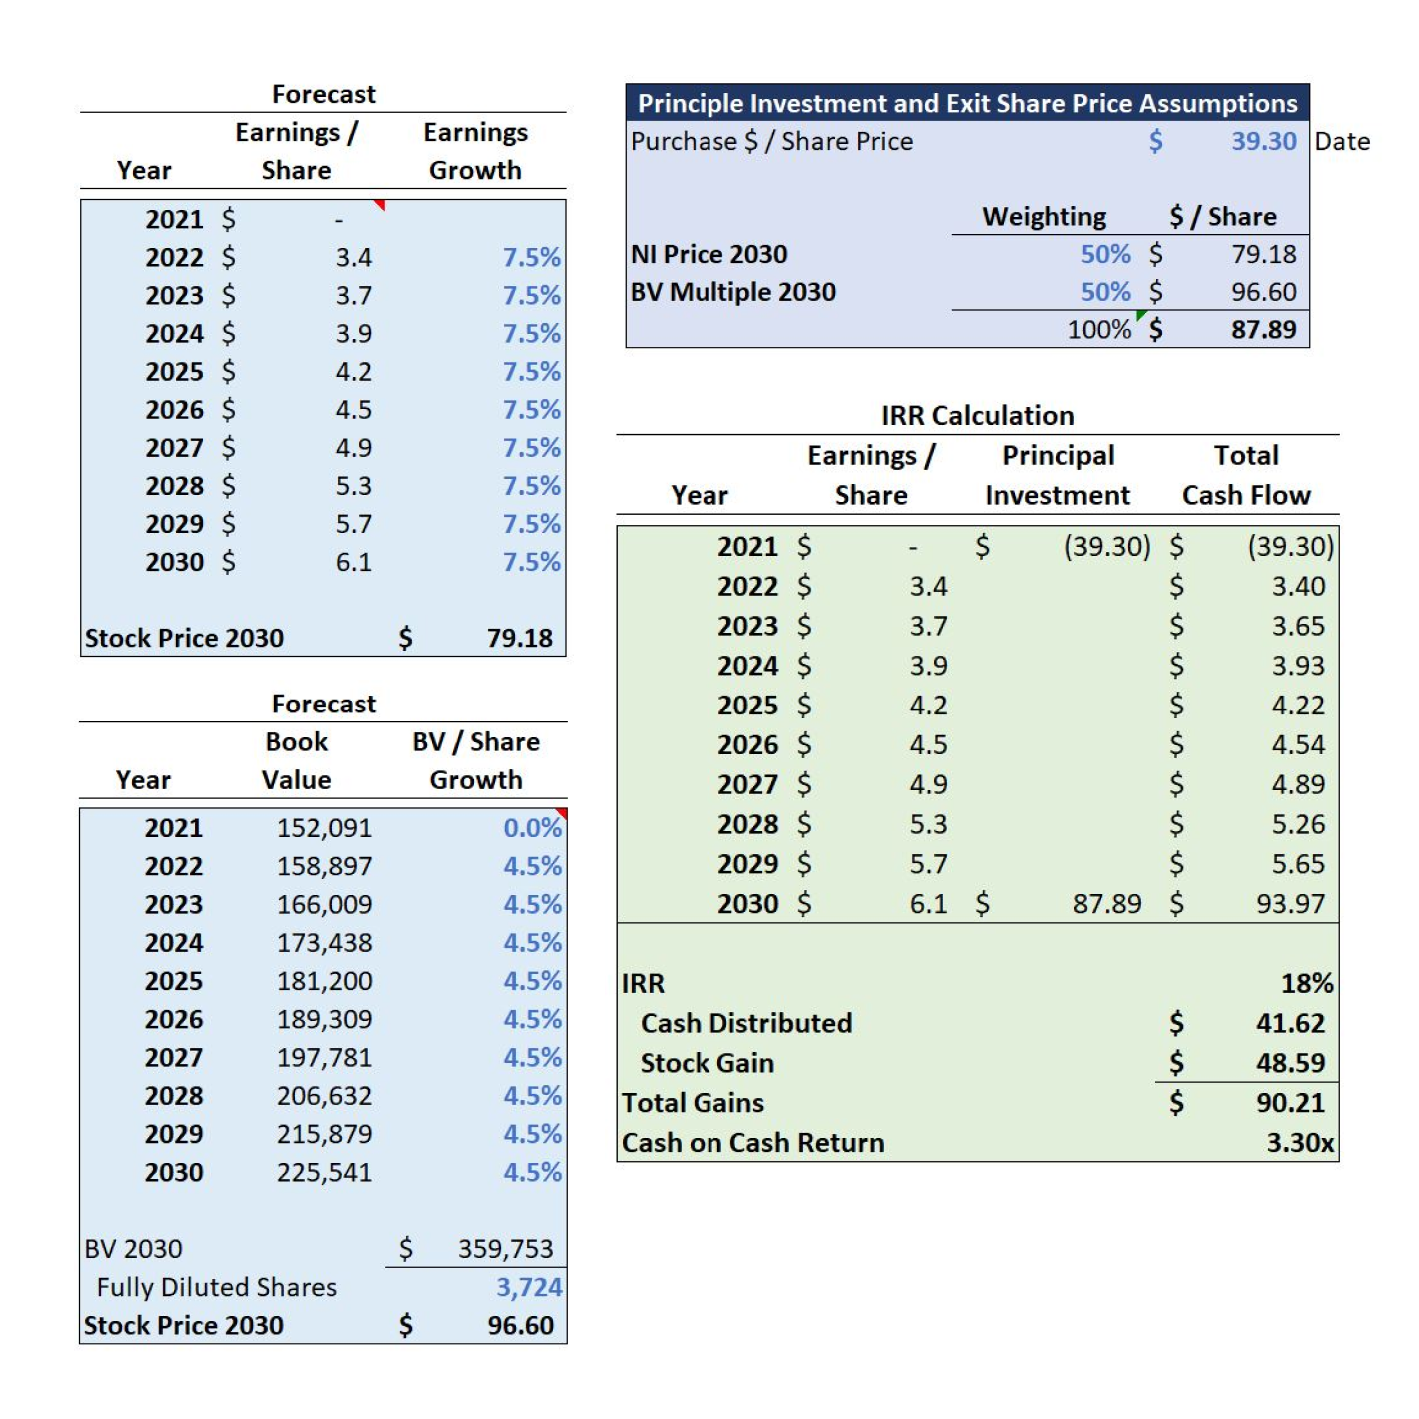Select the 2021 BV growth 0.0% cell
The height and width of the screenshot is (1419, 1419).
532,828
